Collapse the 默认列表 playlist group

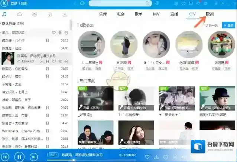pos(12,24)
